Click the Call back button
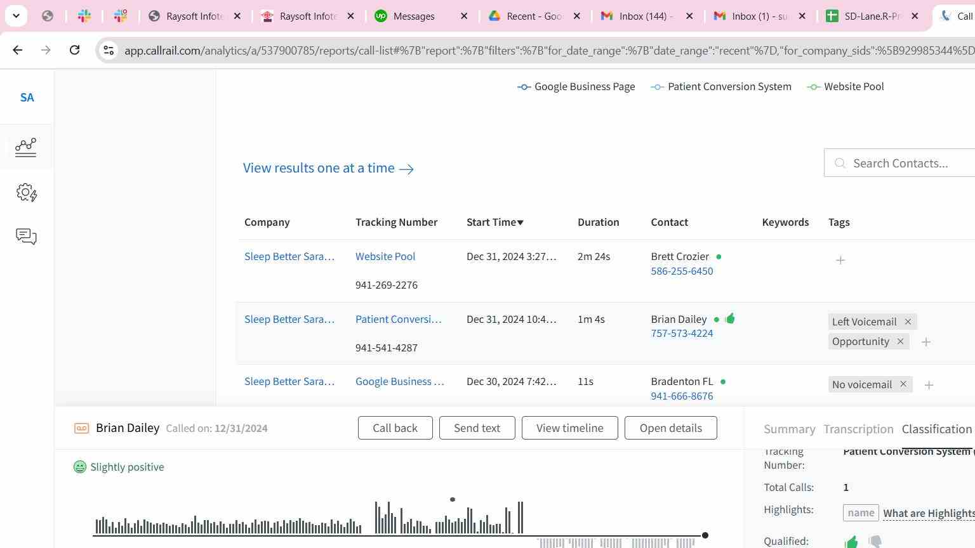The width and height of the screenshot is (975, 548). (395, 428)
